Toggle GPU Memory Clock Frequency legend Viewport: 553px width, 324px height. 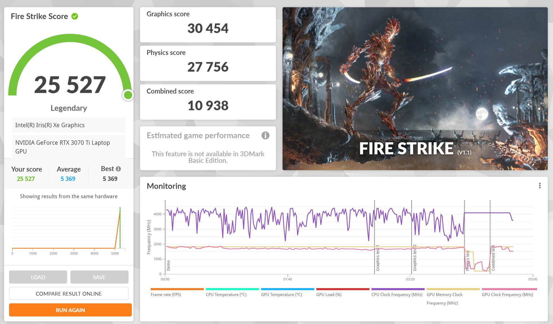444,295
